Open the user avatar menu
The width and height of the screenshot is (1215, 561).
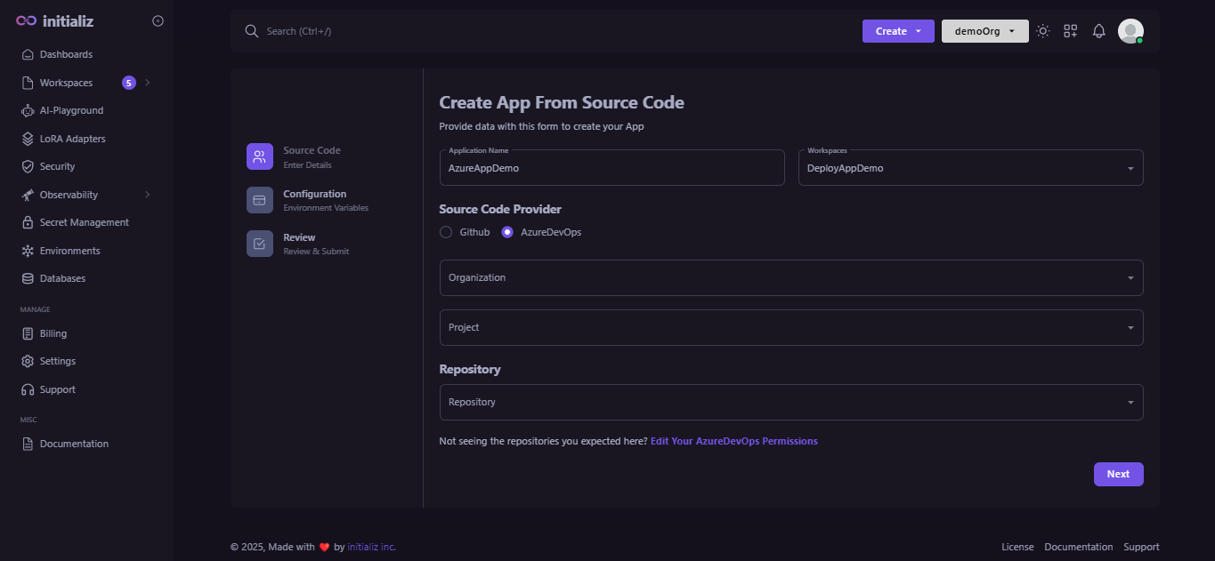[x=1130, y=31]
